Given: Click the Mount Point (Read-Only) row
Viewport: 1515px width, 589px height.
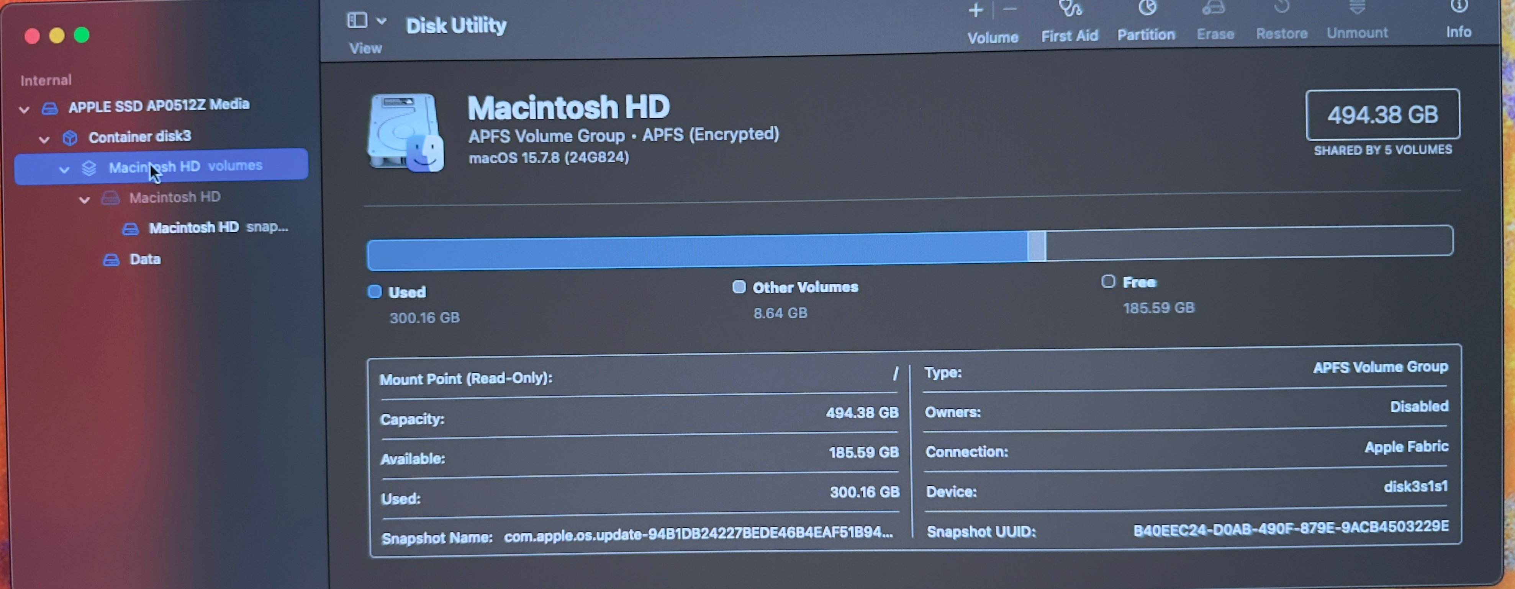Looking at the screenshot, I should (x=639, y=376).
